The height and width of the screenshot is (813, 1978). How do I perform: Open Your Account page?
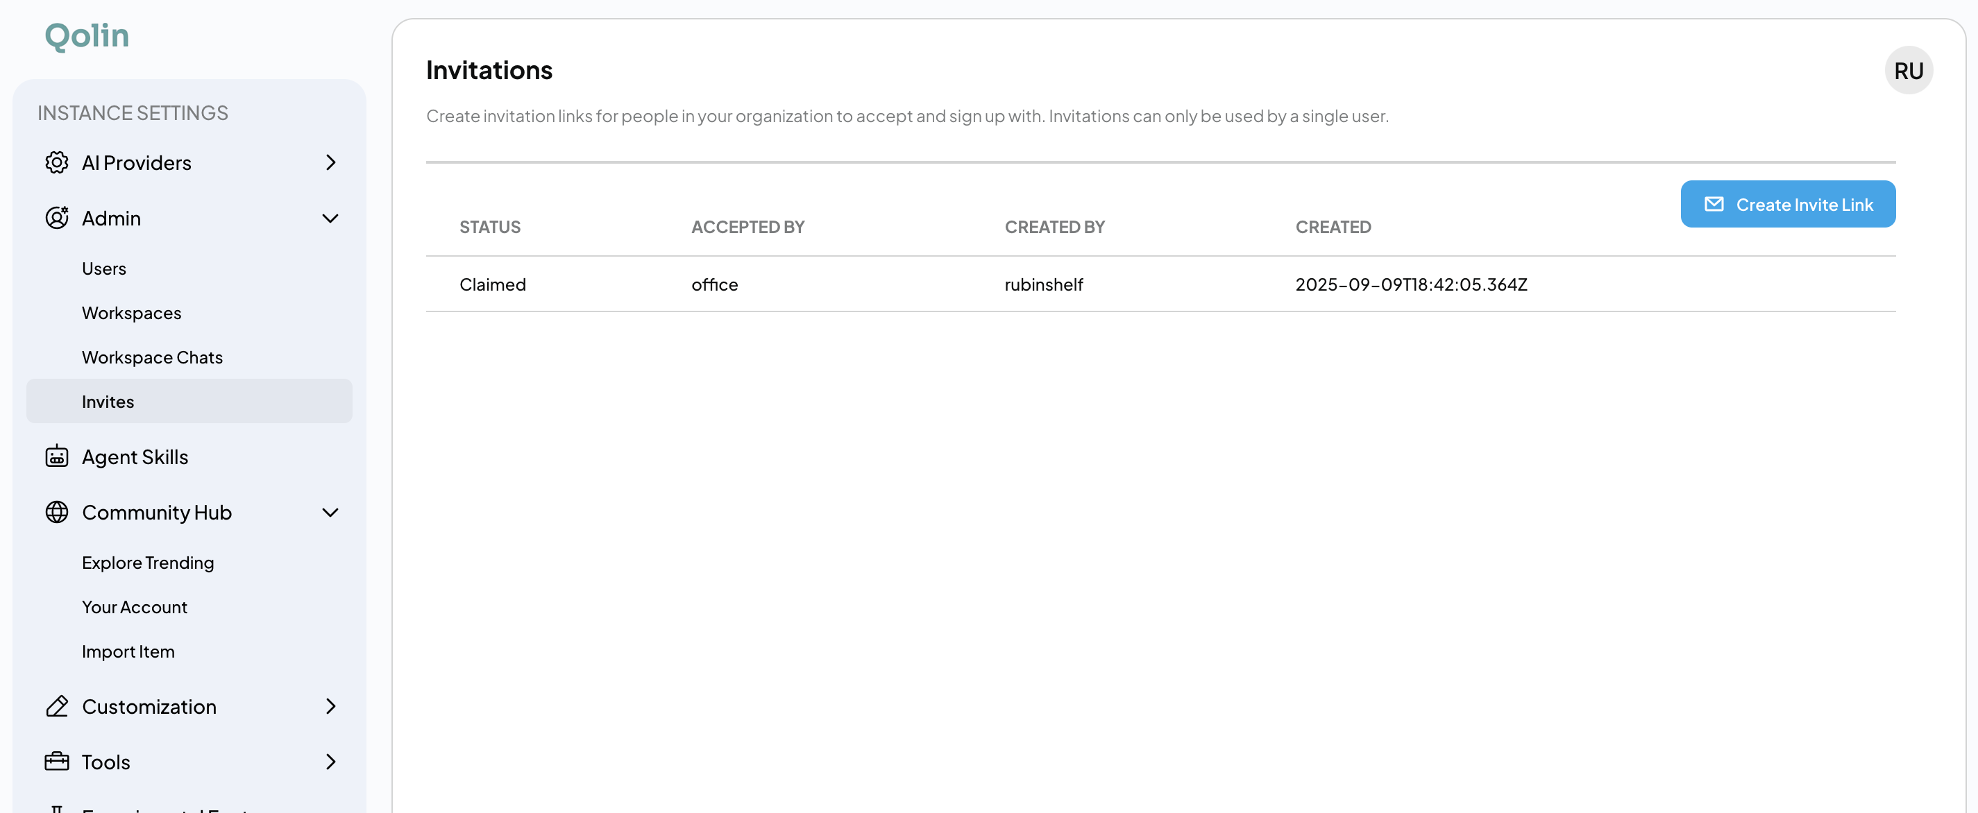click(135, 606)
